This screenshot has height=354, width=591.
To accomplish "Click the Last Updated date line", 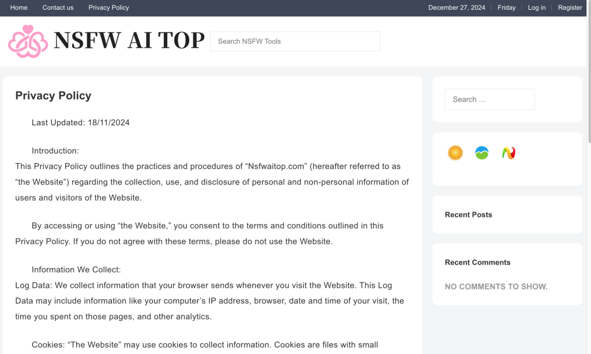I will tap(81, 122).
